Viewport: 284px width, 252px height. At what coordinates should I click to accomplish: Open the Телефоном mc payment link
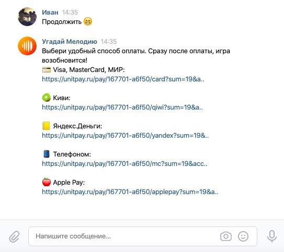pos(124,164)
